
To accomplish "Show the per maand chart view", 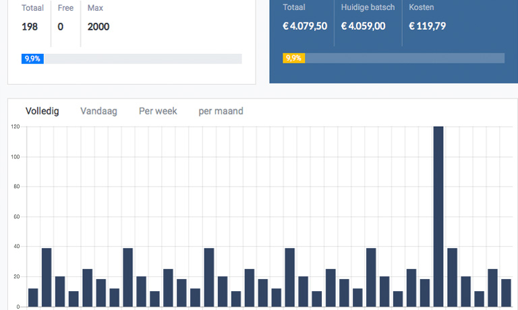I will point(221,111).
